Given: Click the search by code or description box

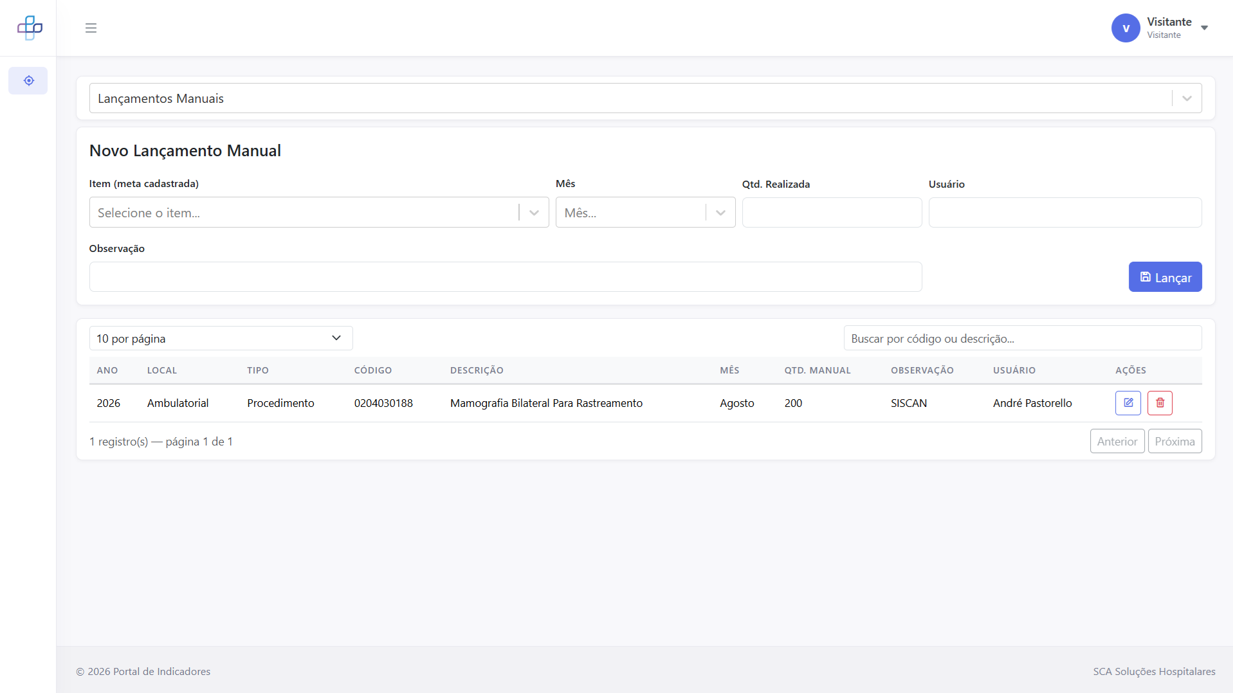Looking at the screenshot, I should (1023, 338).
